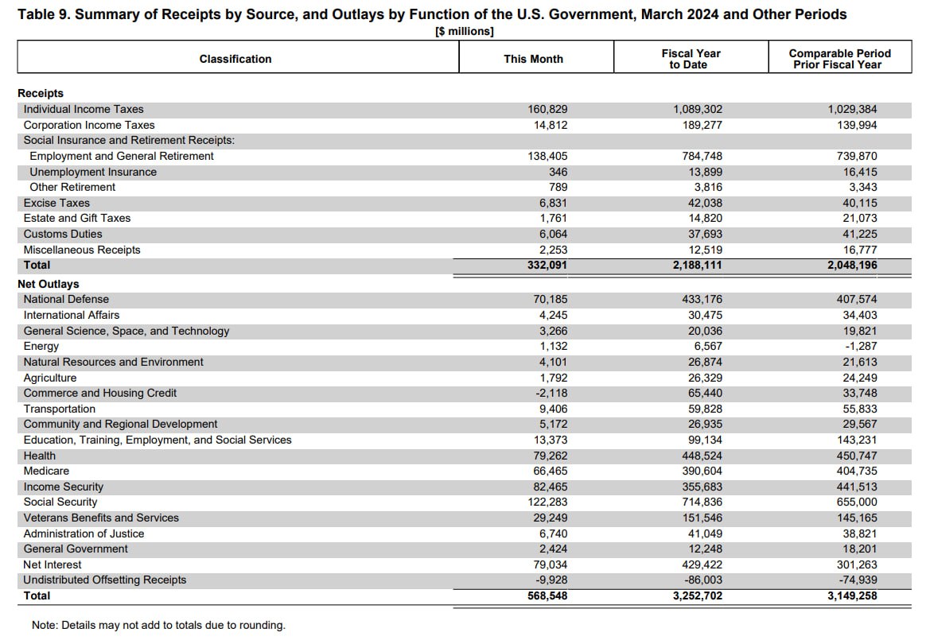
Task: Select the Net Outlays section heading
Action: [49, 284]
